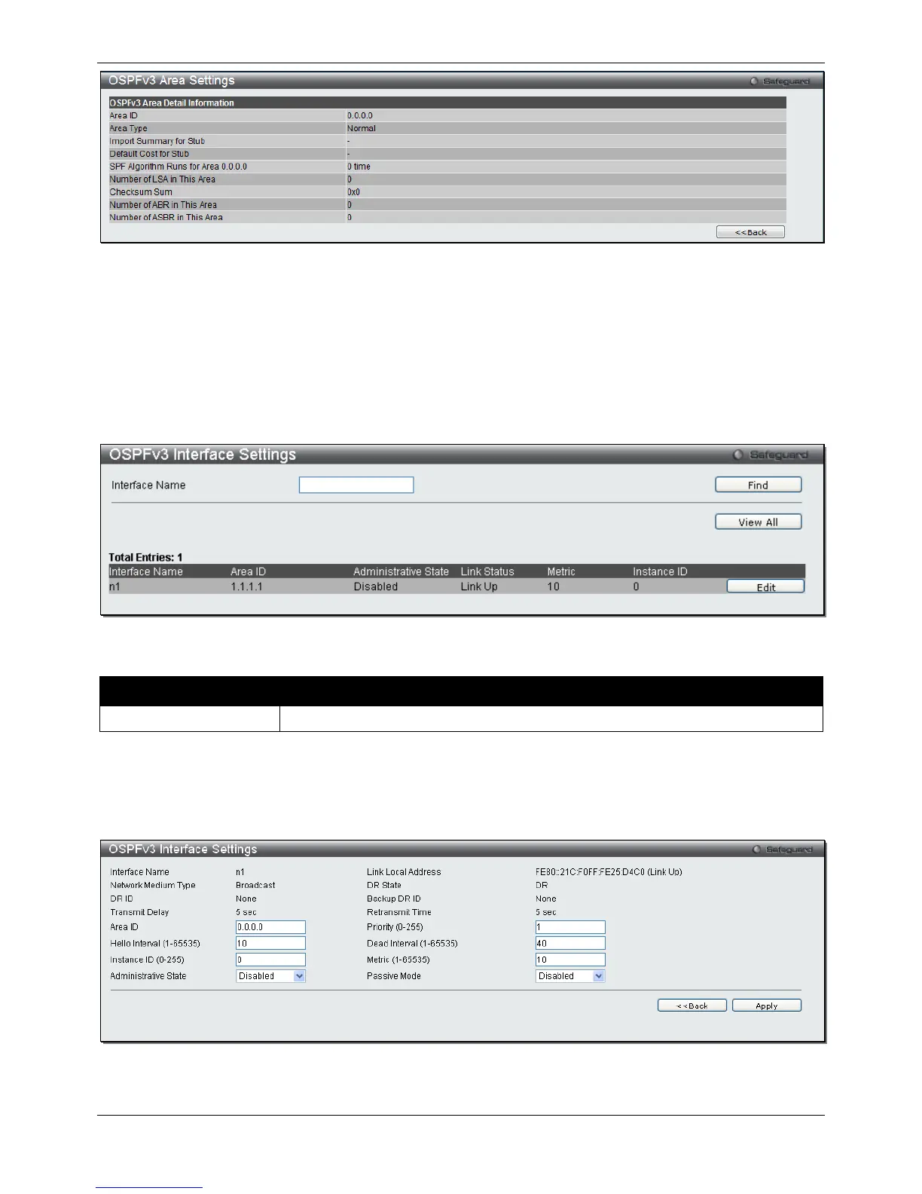Select 'Number of ASBR in This Area' label
The image size is (922, 1194).
click(166, 217)
